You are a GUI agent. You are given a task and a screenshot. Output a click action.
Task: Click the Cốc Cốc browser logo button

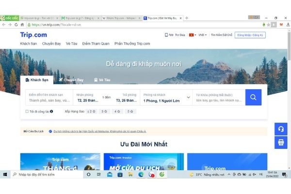click(10, 18)
